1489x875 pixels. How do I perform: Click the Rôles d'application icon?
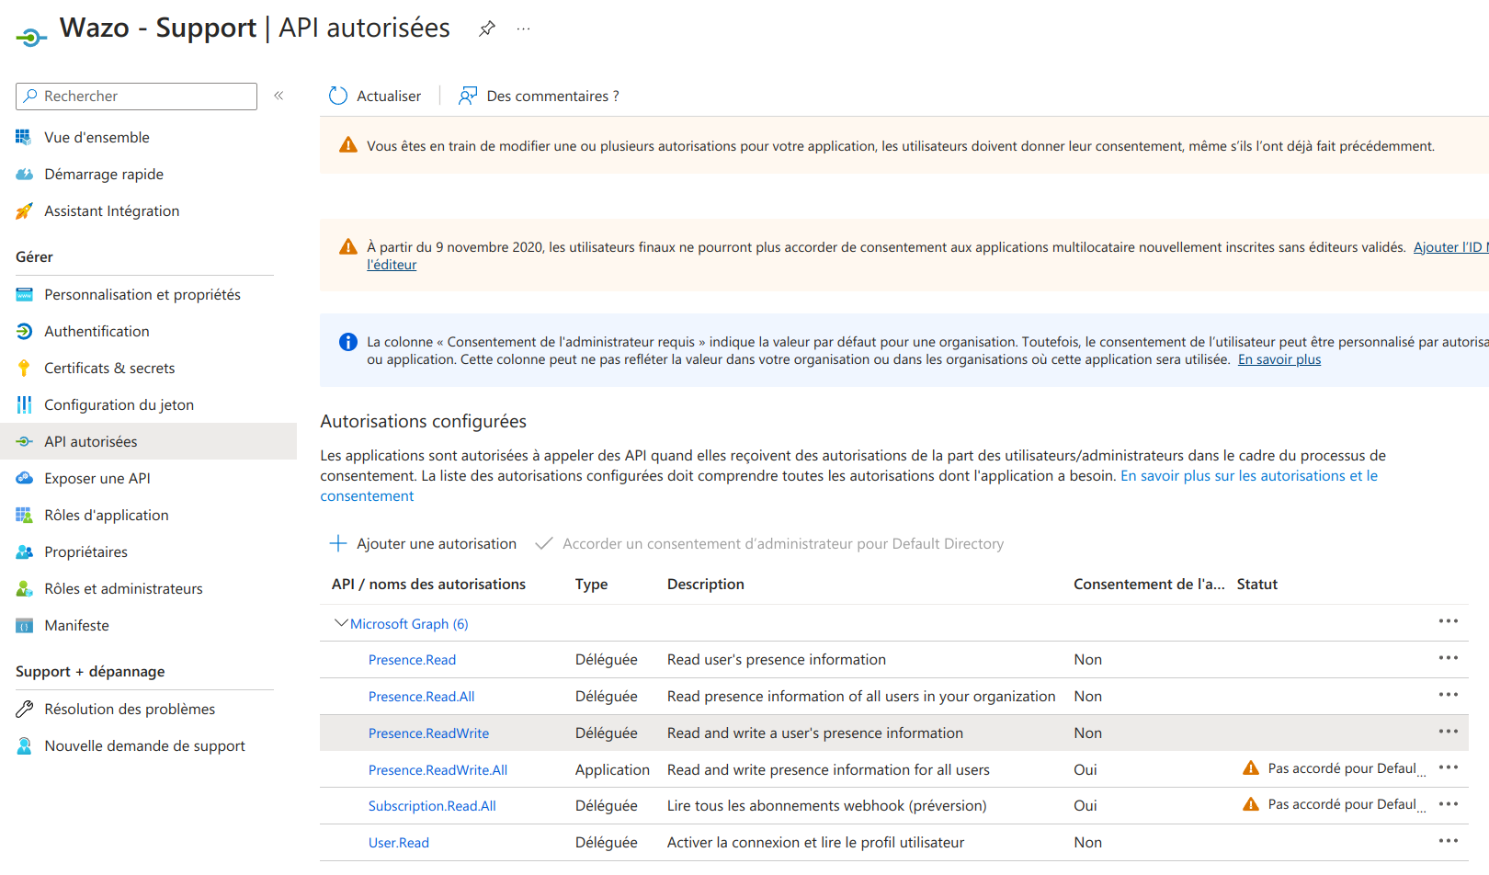(24, 515)
